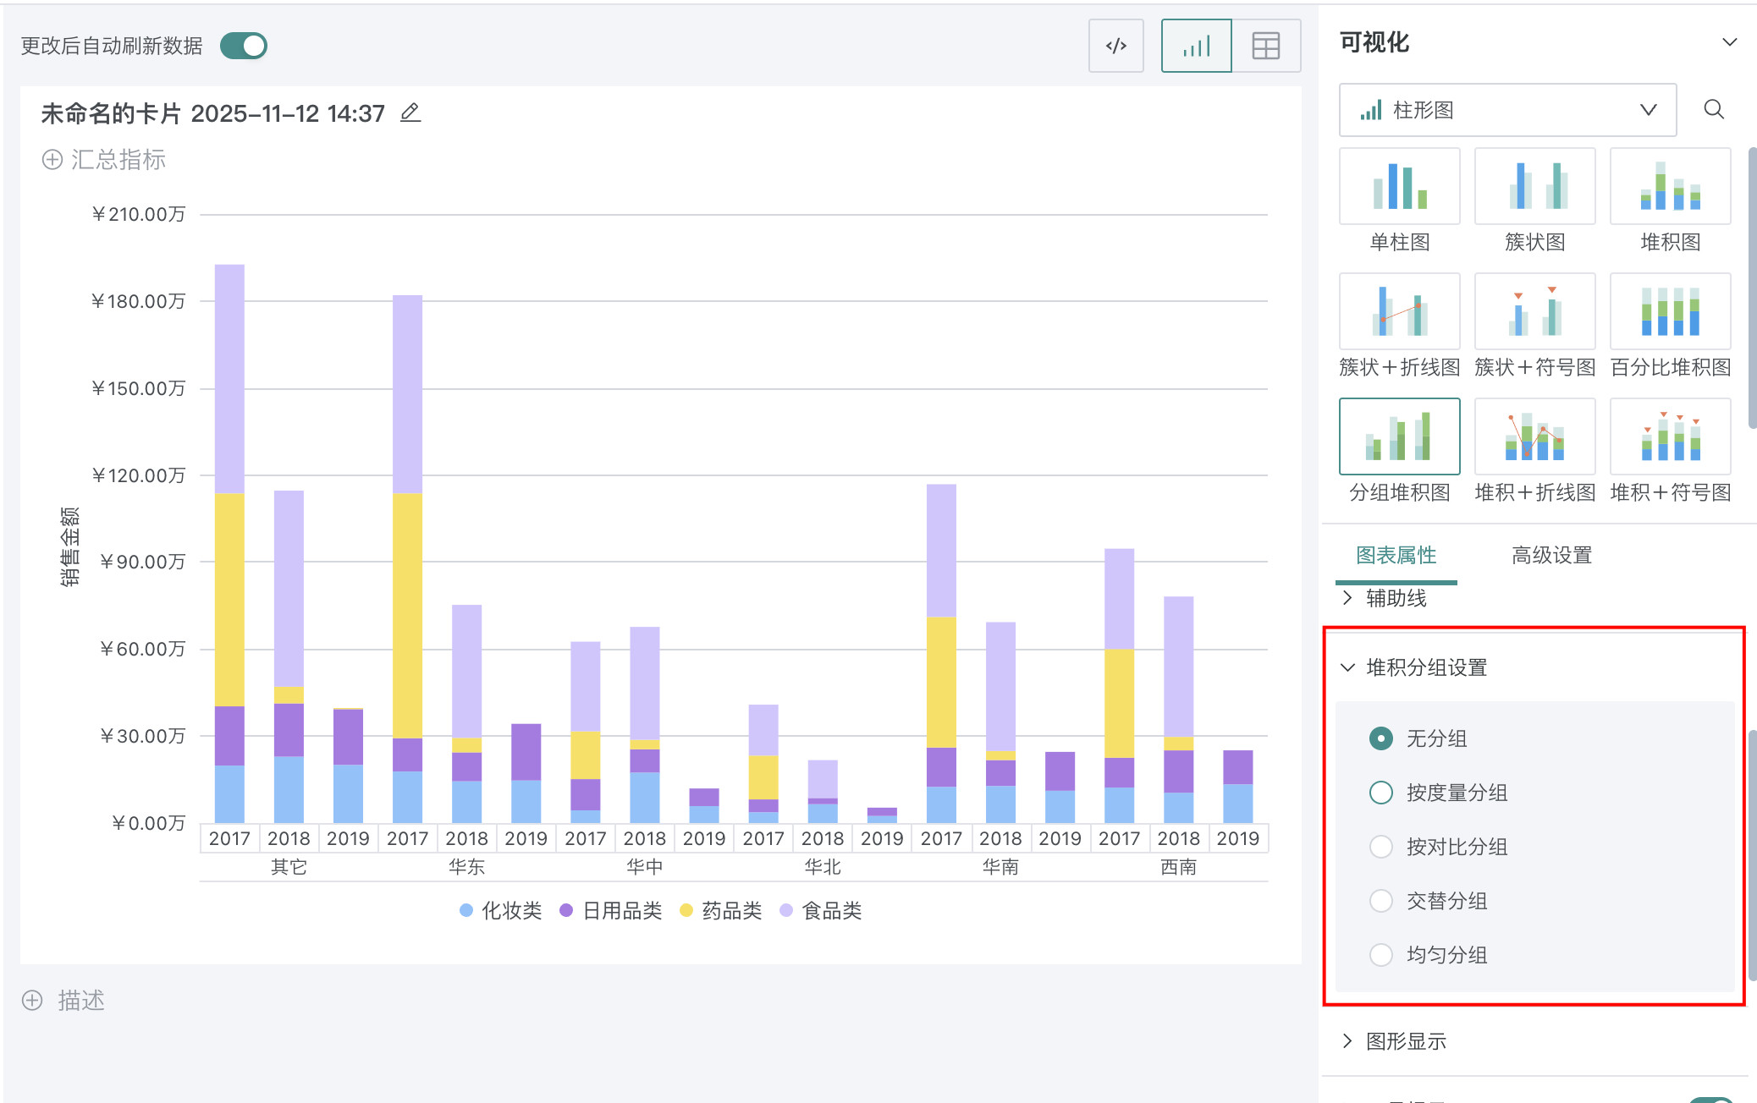This screenshot has height=1103, width=1757.
Task: Select the 交替分组 radio option
Action: 1381,901
